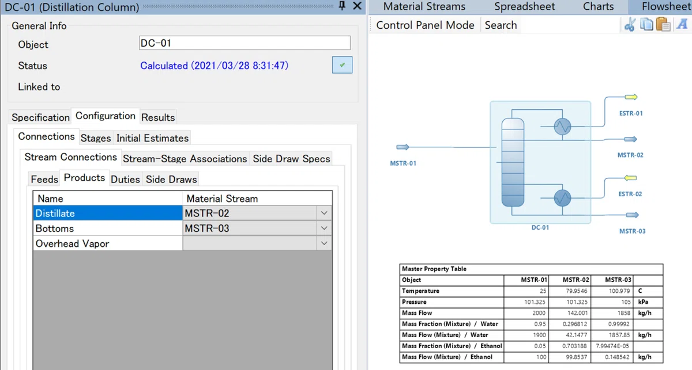Open the Material Streams tab
Viewport: 692px width, 370px height.
click(424, 6)
